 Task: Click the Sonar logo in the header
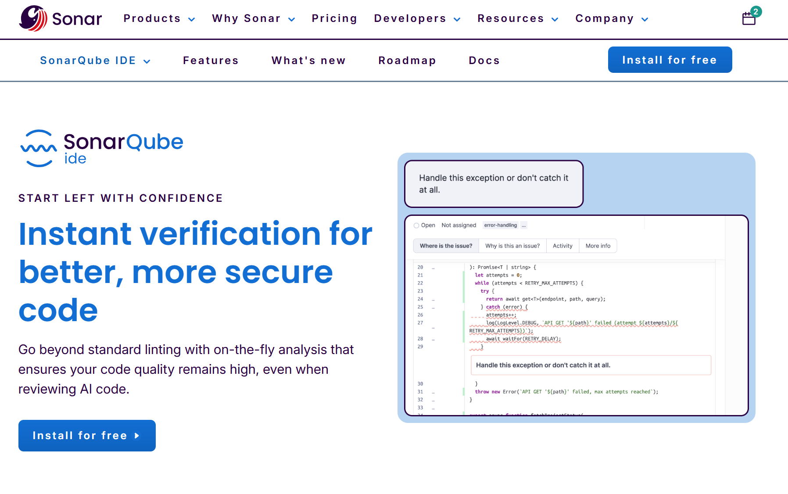[60, 18]
